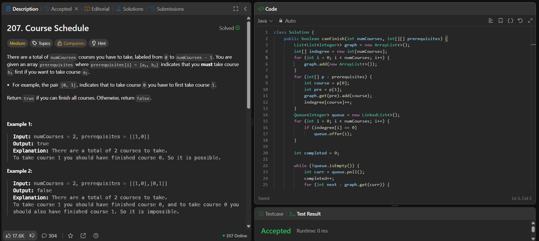Place the cursor on code line 1 class Solution
The image size is (539, 241).
point(294,32)
